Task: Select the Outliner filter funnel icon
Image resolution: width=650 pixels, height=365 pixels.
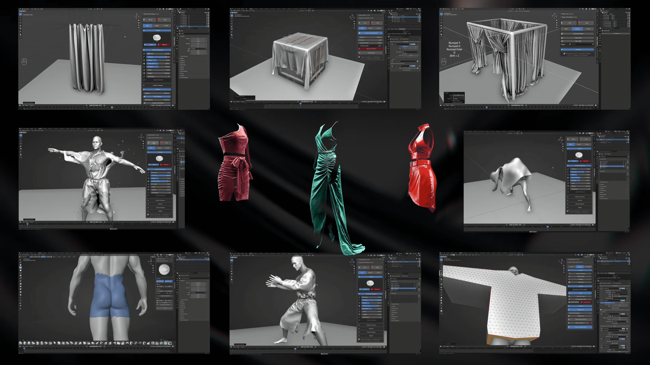Action: 206,9
